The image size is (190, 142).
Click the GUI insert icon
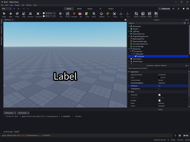point(80,14)
